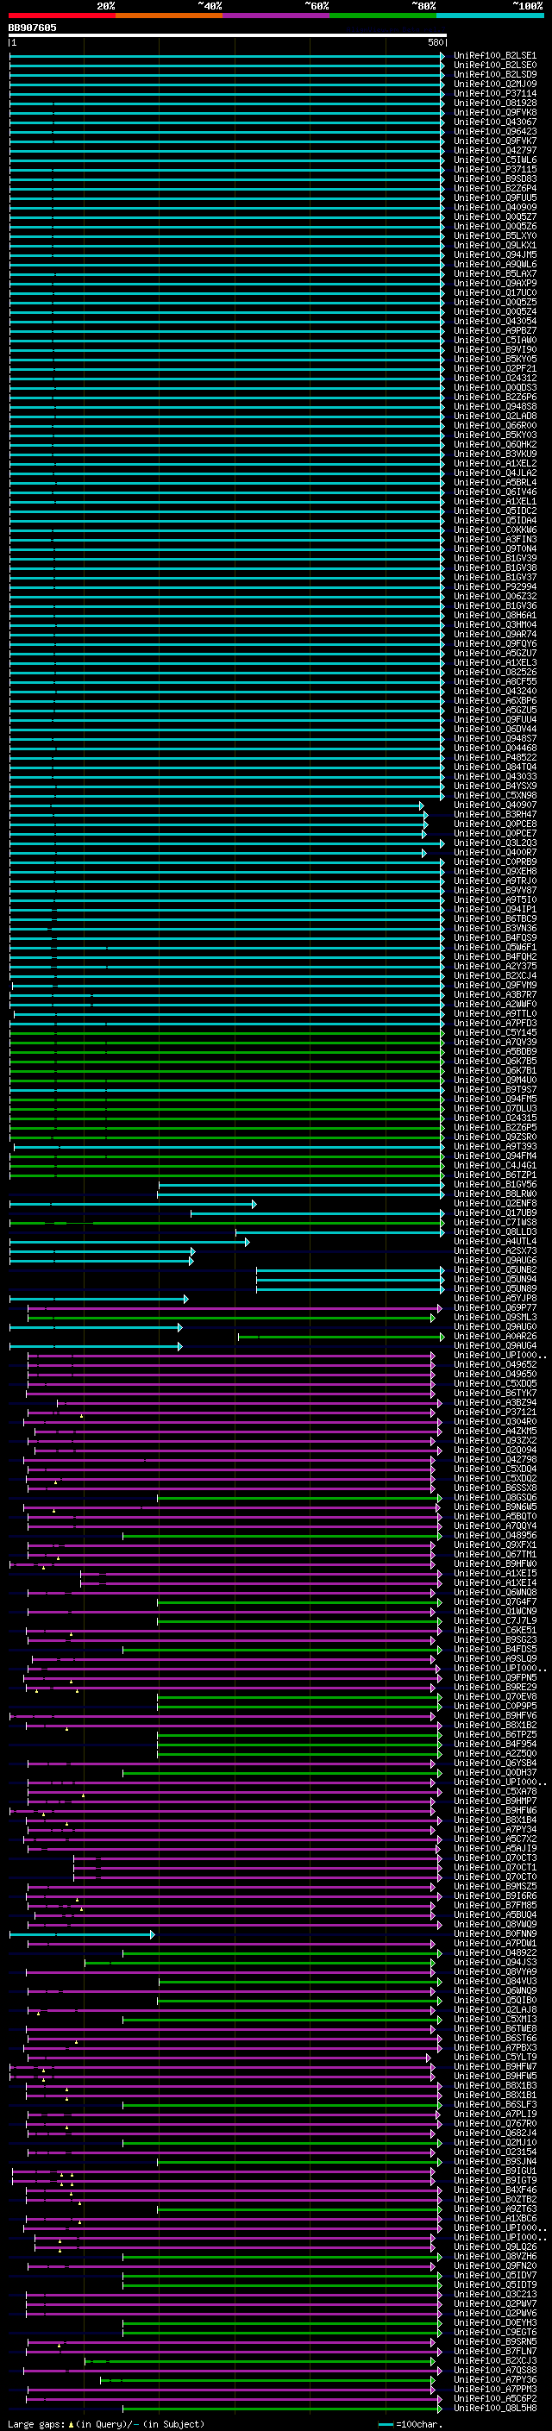Click the query end position 580
Viewport: 552px width, 2431px height.
435,42
